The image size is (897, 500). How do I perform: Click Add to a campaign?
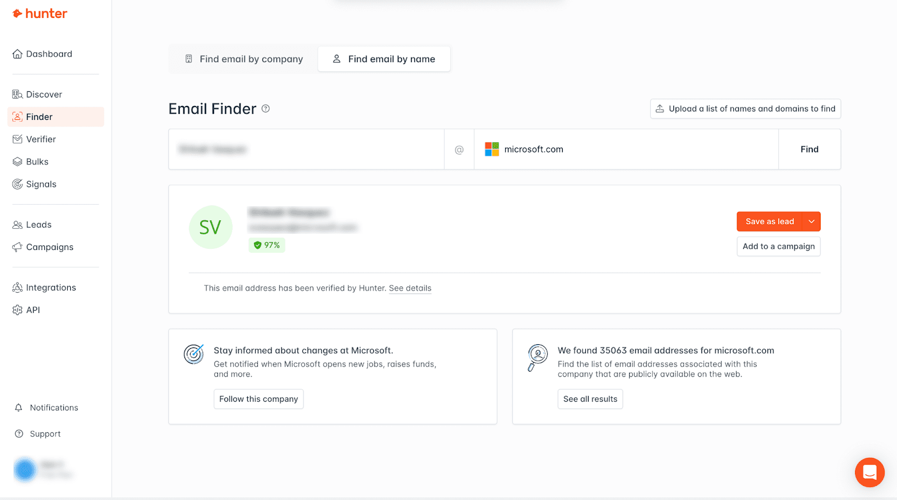(x=778, y=247)
